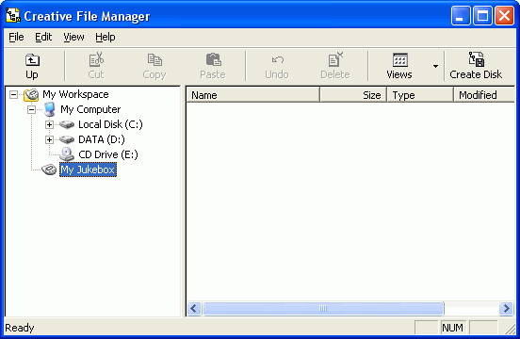Click the Views toolbar icon
The width and height of the screenshot is (520, 339).
[x=400, y=60]
